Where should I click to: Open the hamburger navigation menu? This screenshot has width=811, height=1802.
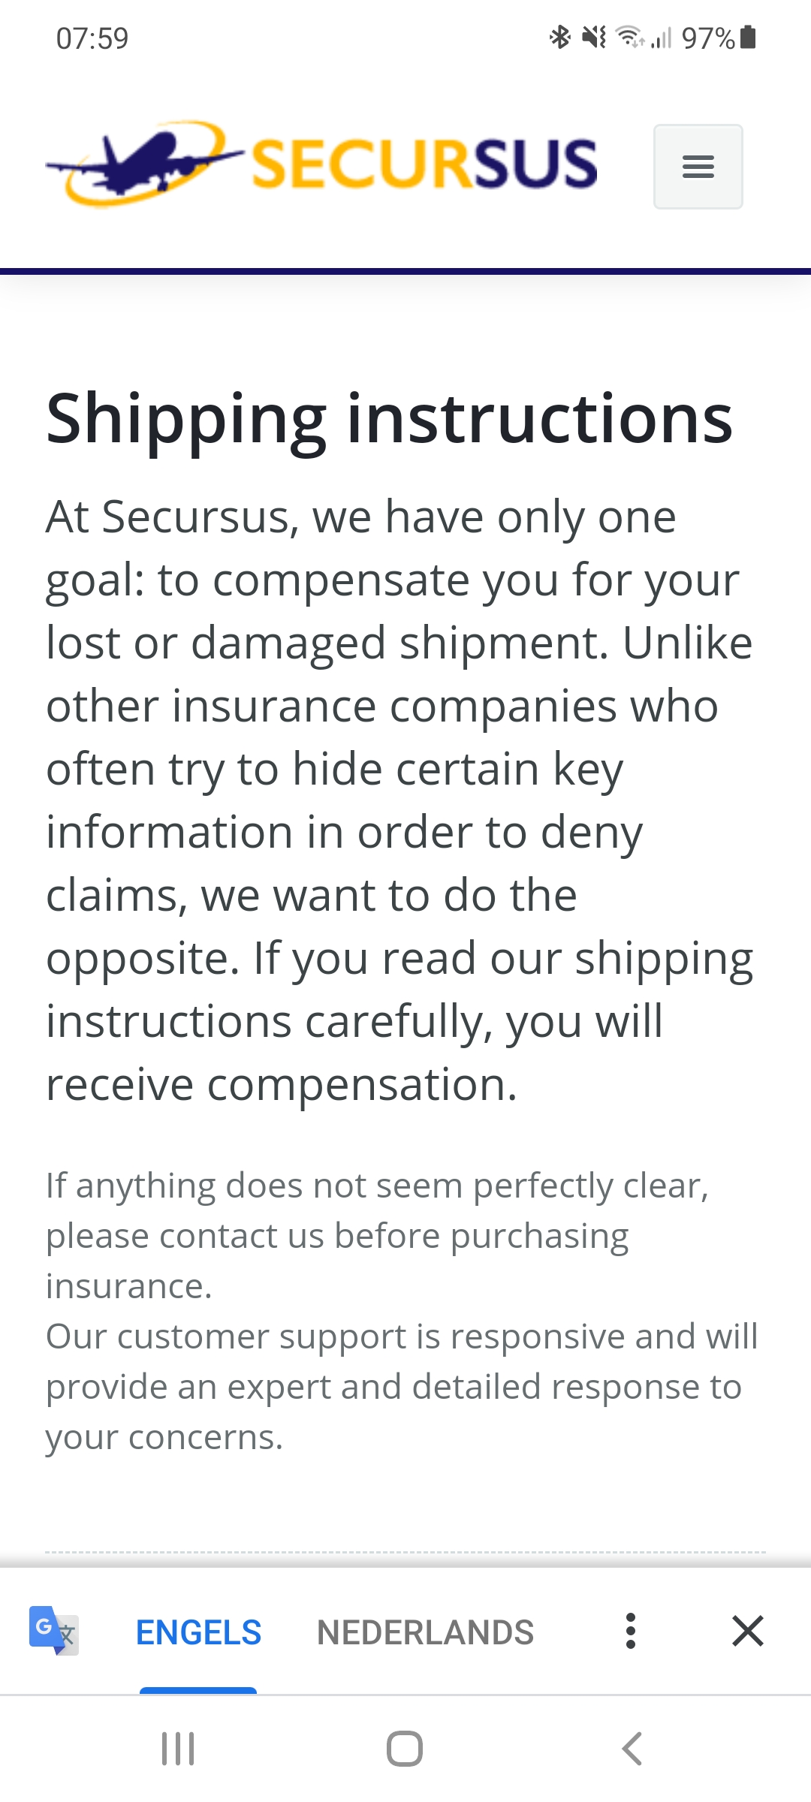point(698,167)
